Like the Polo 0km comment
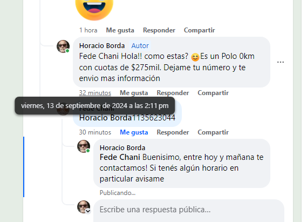 tap(134, 93)
